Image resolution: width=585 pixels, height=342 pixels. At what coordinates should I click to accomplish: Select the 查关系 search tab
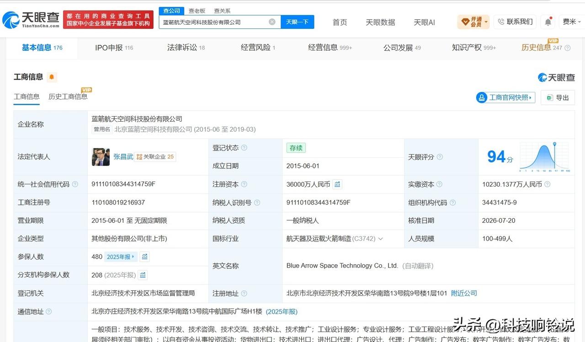pos(222,11)
